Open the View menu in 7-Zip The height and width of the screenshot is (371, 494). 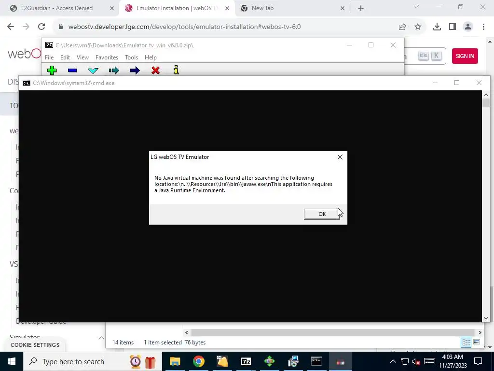tap(82, 57)
